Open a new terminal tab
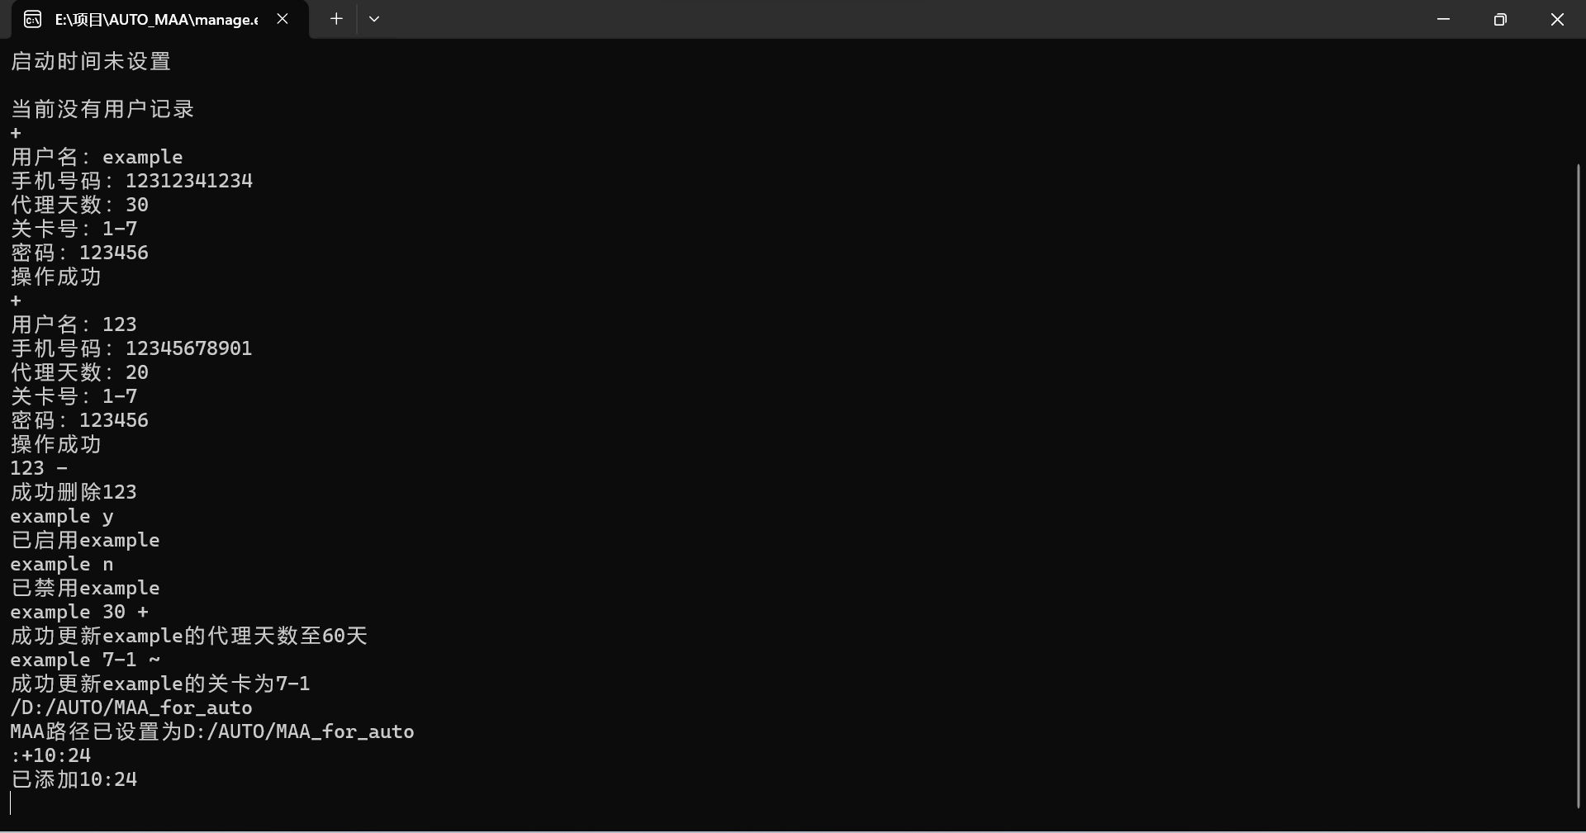This screenshot has width=1586, height=833. (x=336, y=19)
